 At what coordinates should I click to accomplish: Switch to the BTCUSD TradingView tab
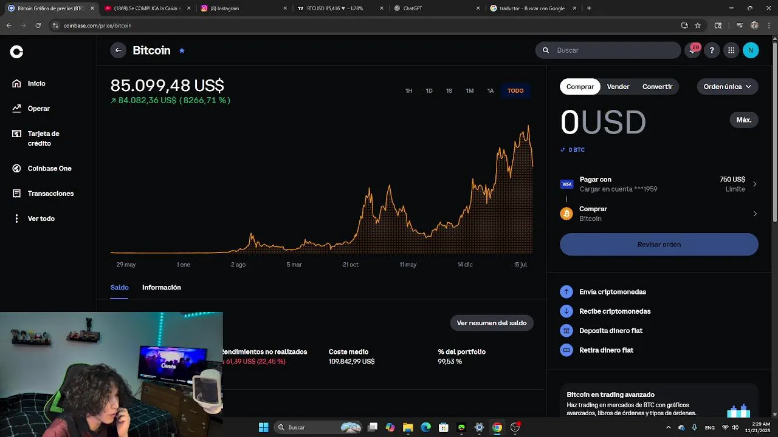[x=340, y=8]
